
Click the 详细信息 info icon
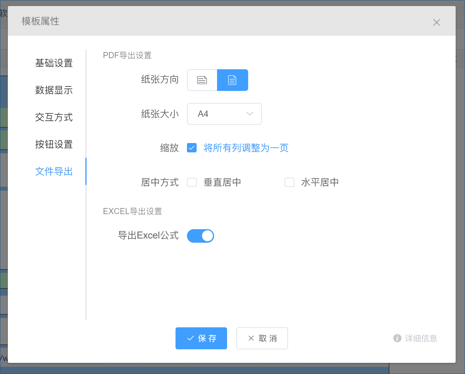pos(397,338)
